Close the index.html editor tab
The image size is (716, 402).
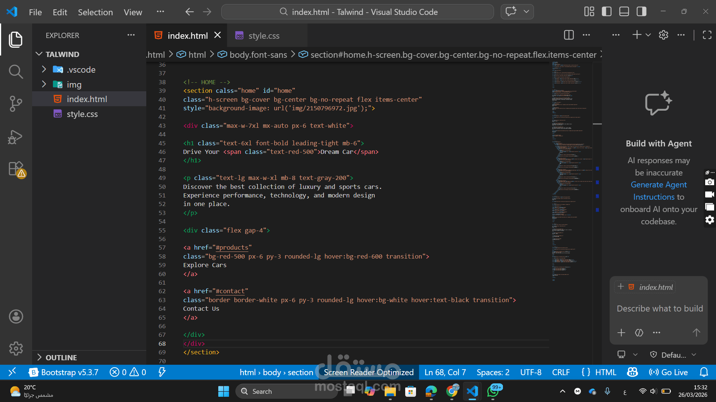click(x=218, y=35)
